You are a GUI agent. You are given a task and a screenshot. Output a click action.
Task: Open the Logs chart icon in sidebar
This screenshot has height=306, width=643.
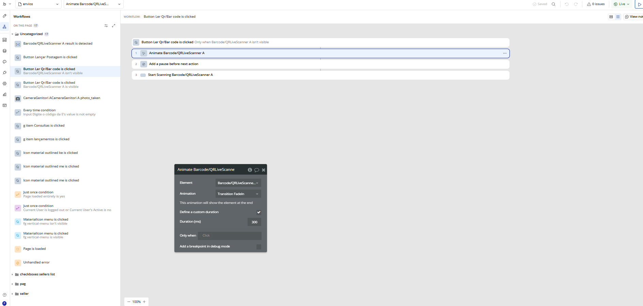(4, 94)
